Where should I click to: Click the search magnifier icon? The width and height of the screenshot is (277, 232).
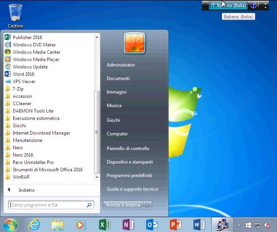click(89, 205)
